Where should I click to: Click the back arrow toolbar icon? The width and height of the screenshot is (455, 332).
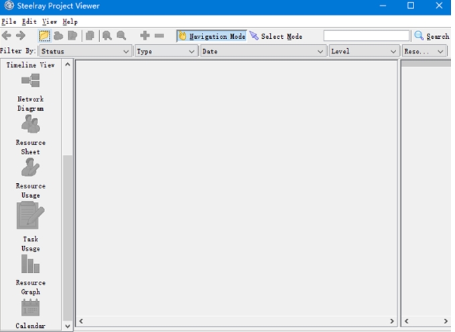[x=7, y=36]
